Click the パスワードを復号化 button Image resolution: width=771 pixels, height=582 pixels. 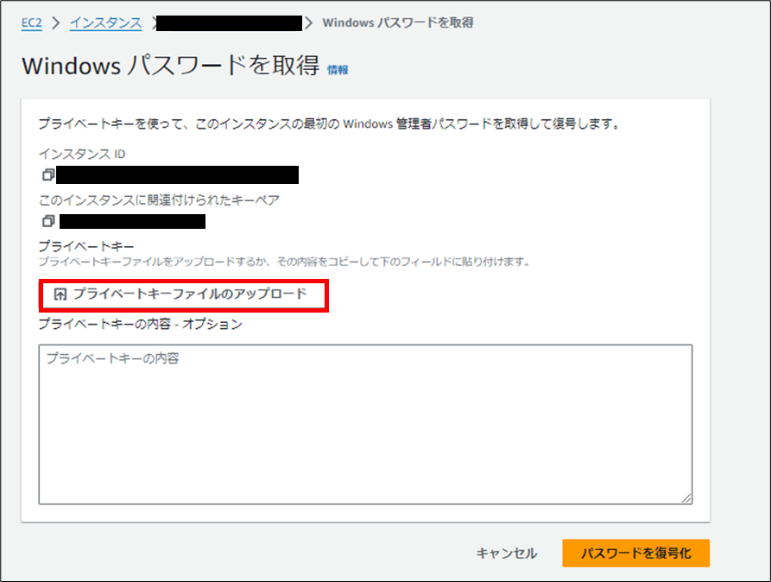pyautogui.click(x=635, y=553)
